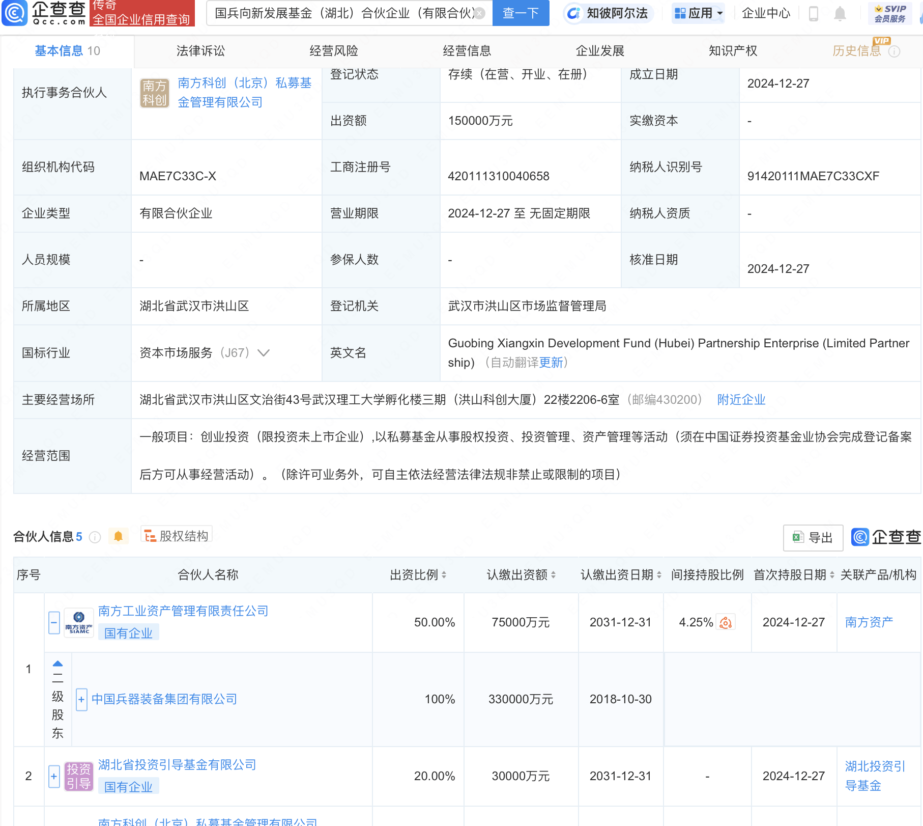Switch to 经营风险 tab
This screenshot has height=826, width=923.
334,51
